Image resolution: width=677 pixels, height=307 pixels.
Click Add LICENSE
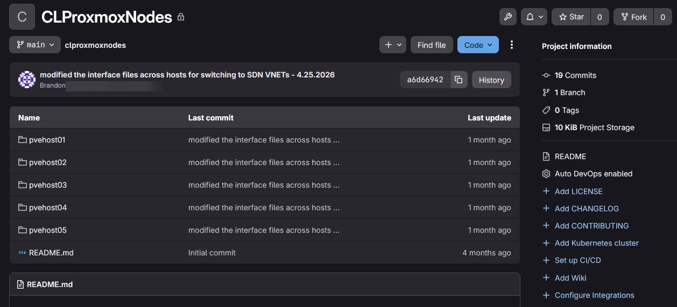[579, 191]
